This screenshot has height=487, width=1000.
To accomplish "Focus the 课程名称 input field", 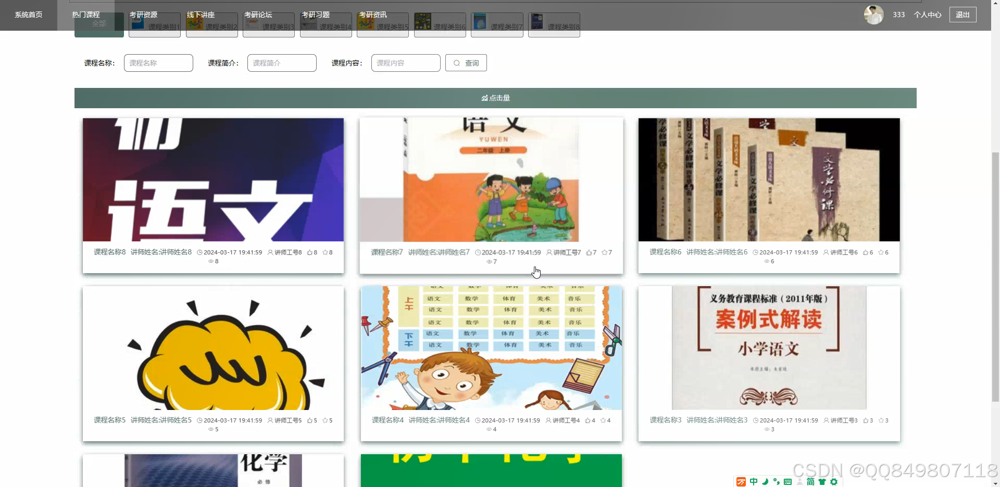I will [158, 63].
